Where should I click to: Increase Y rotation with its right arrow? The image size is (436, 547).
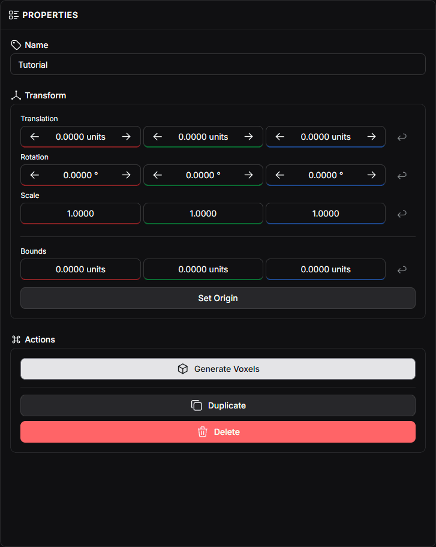(248, 175)
